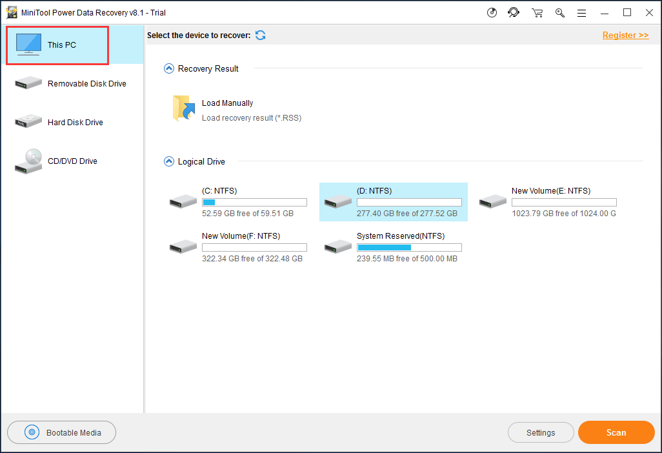662x453 pixels.
Task: Open the Settings button
Action: pos(541,432)
